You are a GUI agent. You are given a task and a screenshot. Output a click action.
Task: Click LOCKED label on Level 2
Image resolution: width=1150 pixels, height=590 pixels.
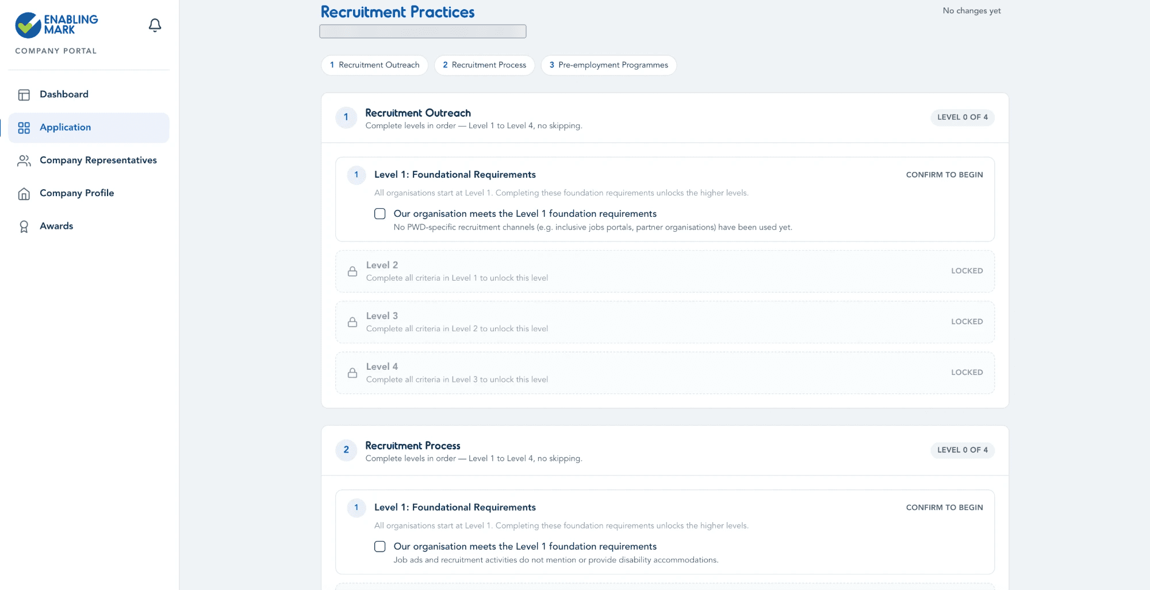[x=967, y=271]
